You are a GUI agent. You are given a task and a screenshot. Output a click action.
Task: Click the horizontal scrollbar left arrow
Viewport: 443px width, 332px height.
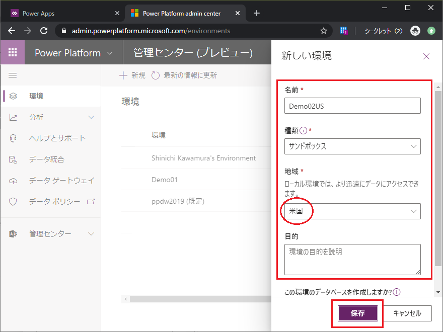pyautogui.click(x=125, y=299)
